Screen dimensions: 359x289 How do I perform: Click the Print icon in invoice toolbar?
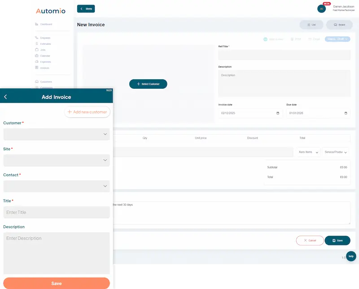(292, 39)
